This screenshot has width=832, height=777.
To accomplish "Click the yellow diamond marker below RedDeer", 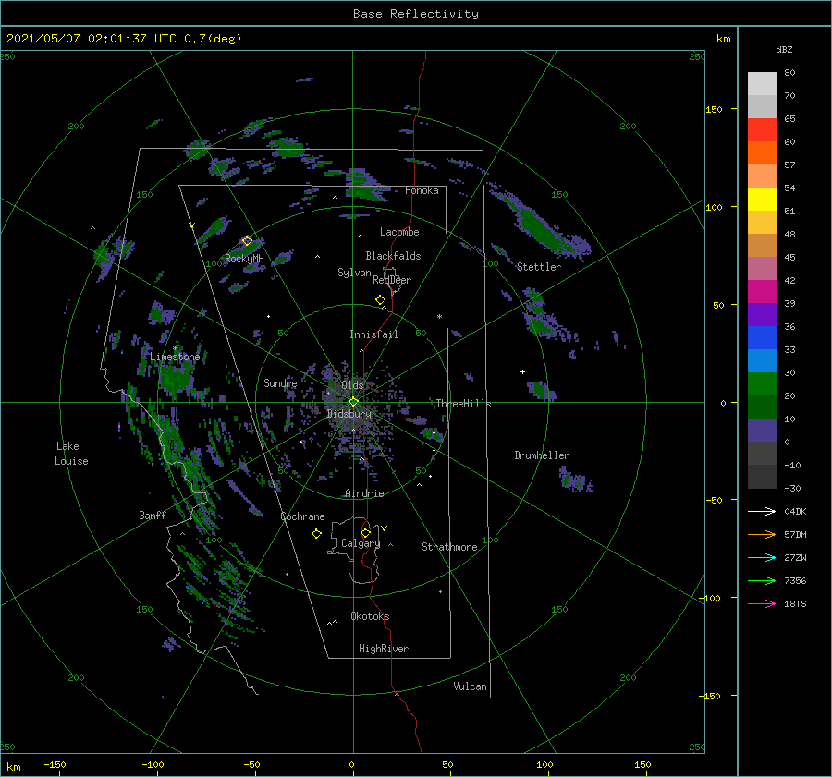I will (380, 299).
